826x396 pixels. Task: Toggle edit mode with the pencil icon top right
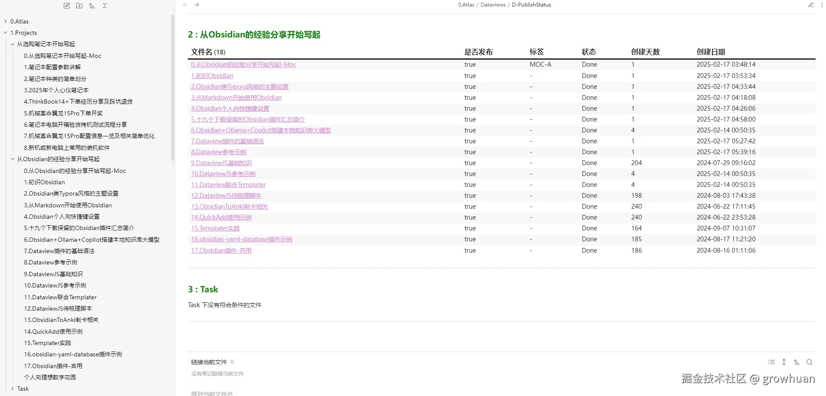pyautogui.click(x=811, y=5)
